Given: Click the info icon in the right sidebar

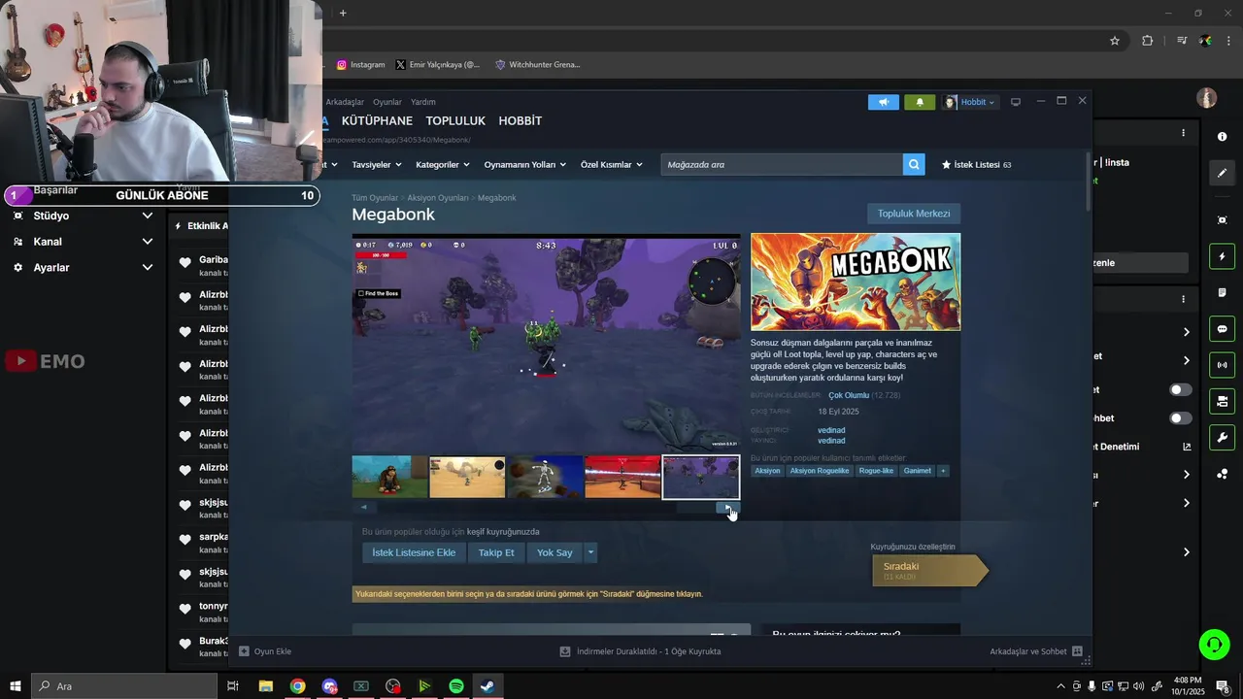Looking at the screenshot, I should (1222, 137).
